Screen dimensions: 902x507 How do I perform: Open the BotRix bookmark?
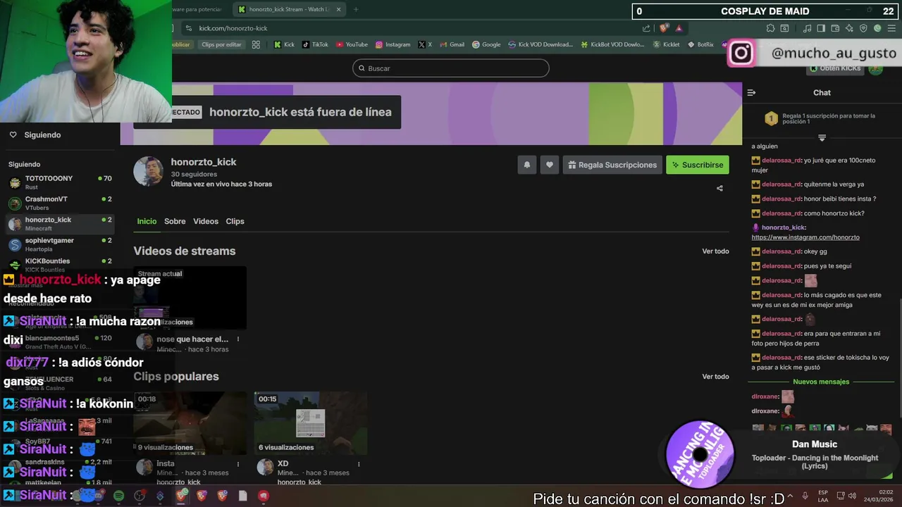coord(700,44)
